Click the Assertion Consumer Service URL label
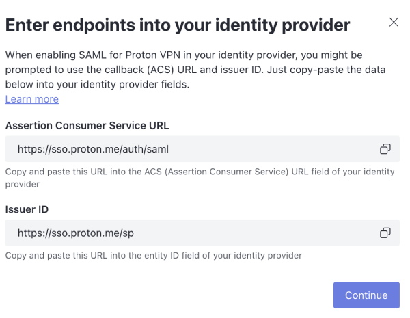This screenshot has height=318, width=410. coord(87,126)
